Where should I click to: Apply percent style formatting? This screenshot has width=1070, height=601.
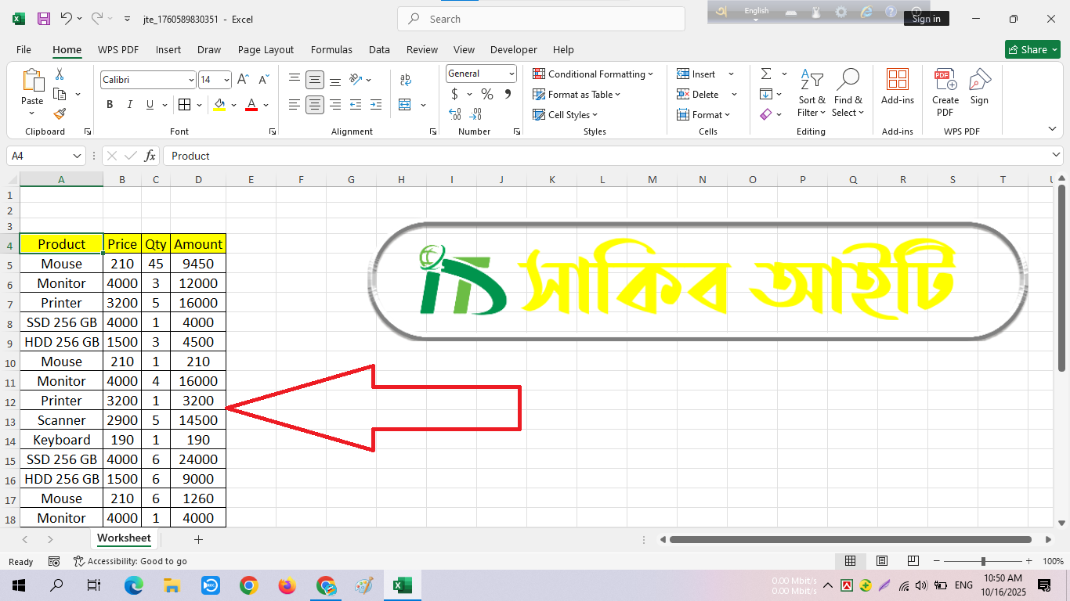point(486,94)
